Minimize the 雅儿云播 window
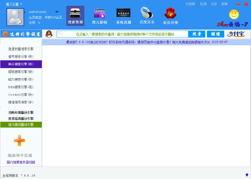This screenshot has width=251, height=179. [238, 4]
